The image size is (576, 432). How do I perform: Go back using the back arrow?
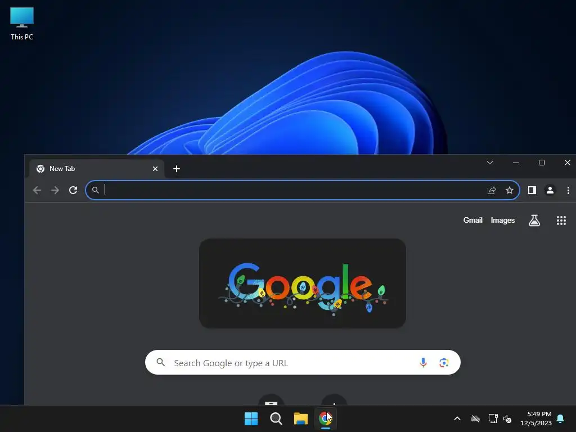(37, 190)
